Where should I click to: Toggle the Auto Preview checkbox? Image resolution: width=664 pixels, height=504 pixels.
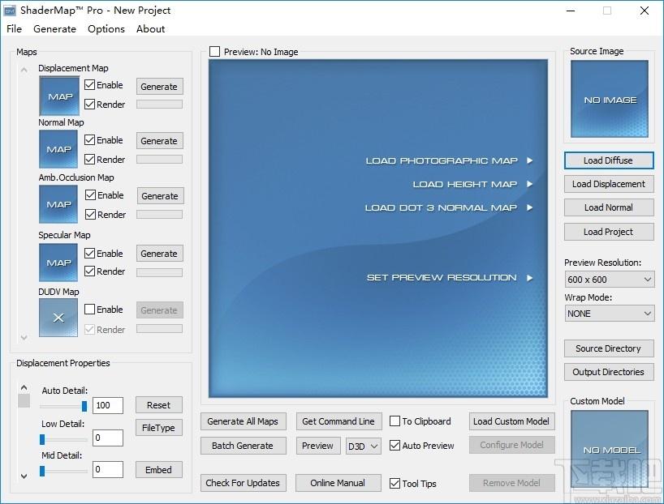click(x=395, y=445)
